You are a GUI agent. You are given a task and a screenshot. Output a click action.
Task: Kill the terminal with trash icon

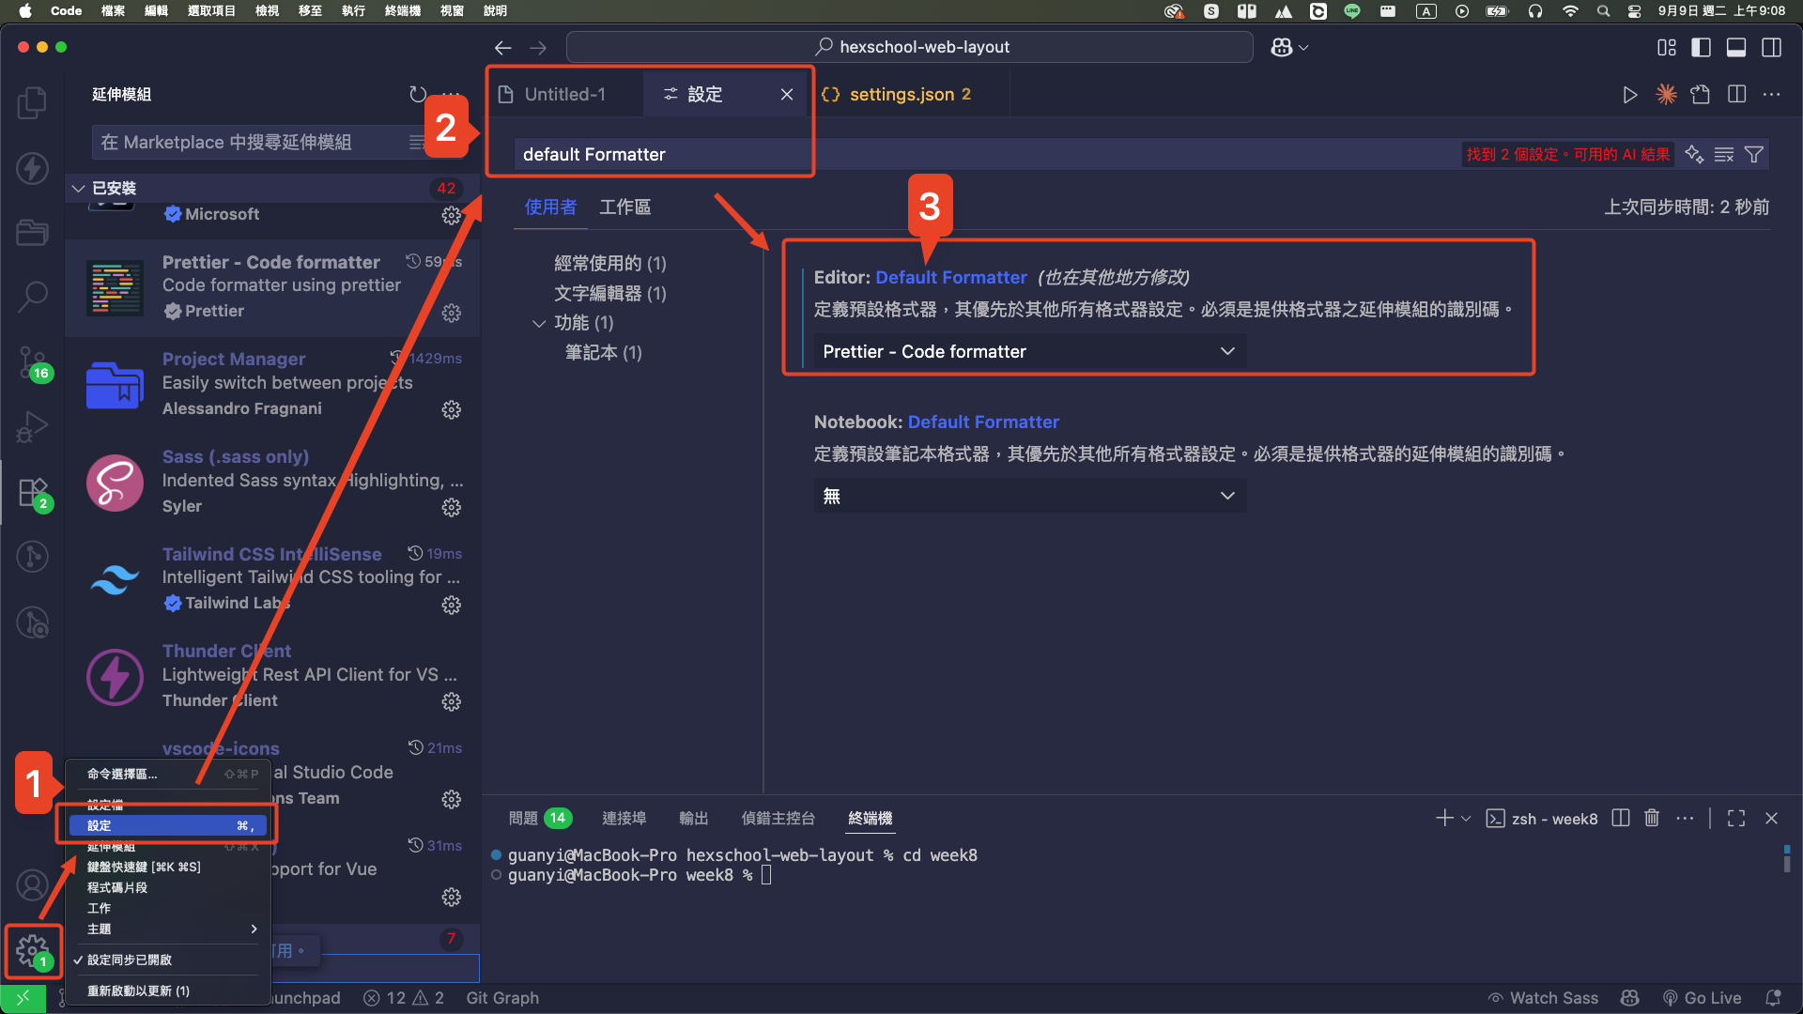point(1652,818)
